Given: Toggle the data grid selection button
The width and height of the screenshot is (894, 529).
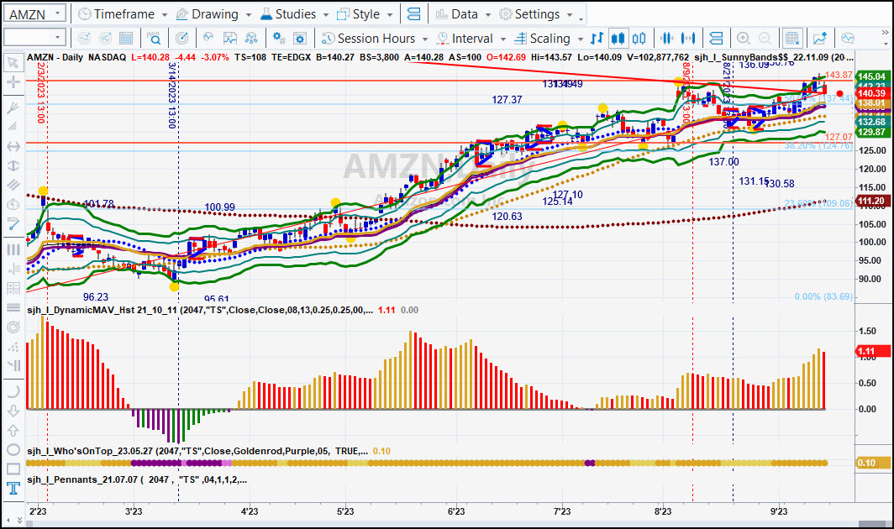Looking at the screenshot, I should tap(792, 38).
